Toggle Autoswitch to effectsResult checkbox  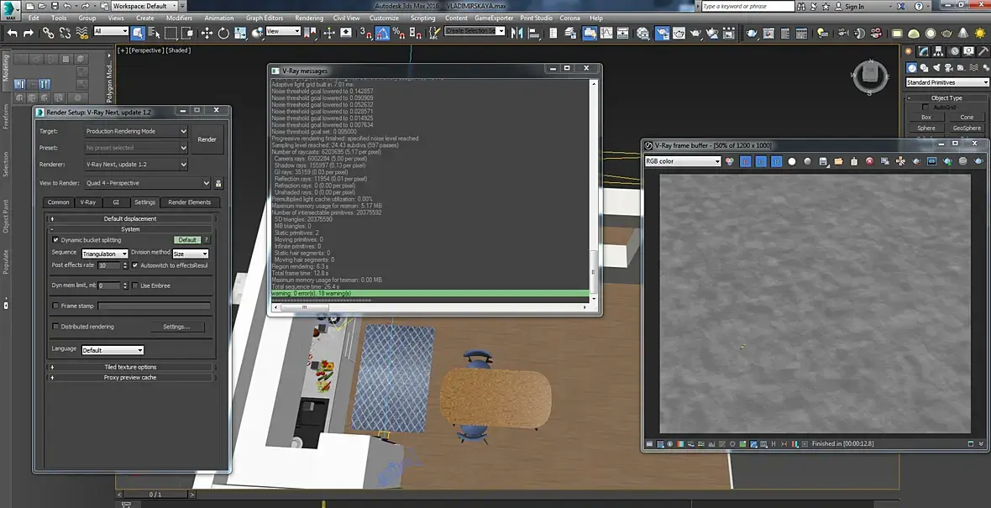pyautogui.click(x=135, y=265)
